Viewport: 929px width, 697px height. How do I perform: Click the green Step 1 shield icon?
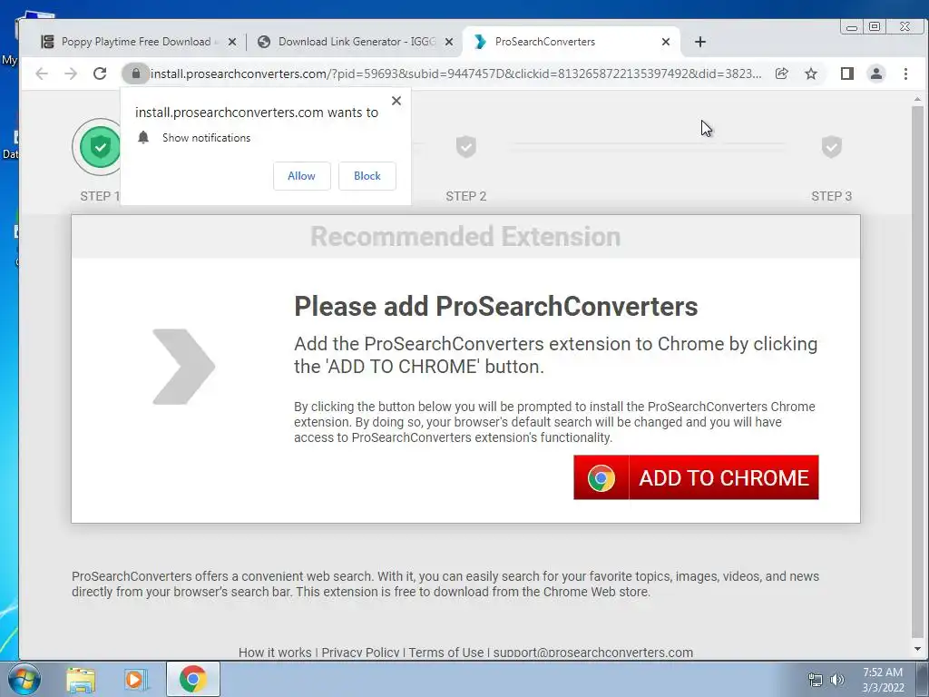pos(100,147)
